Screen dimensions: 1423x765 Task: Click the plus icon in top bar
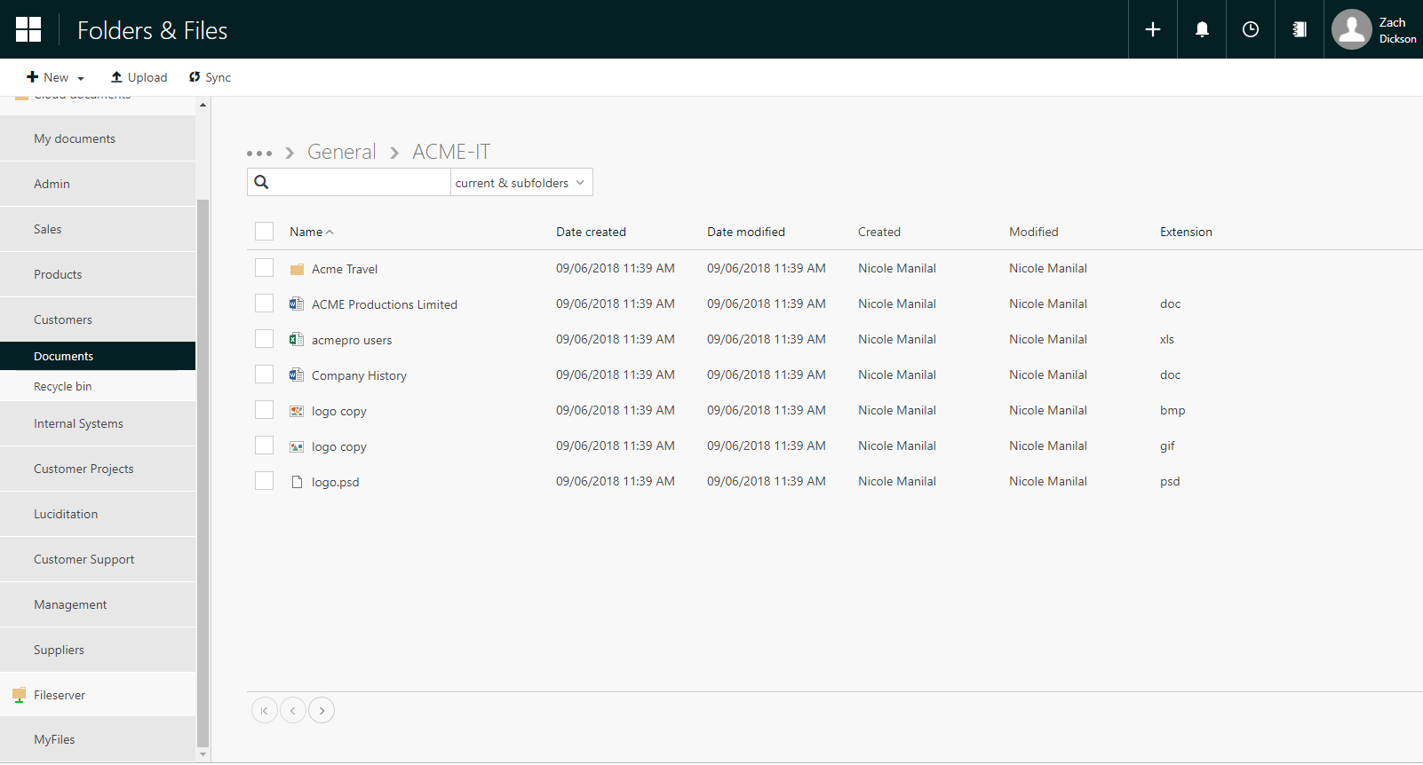[1152, 29]
